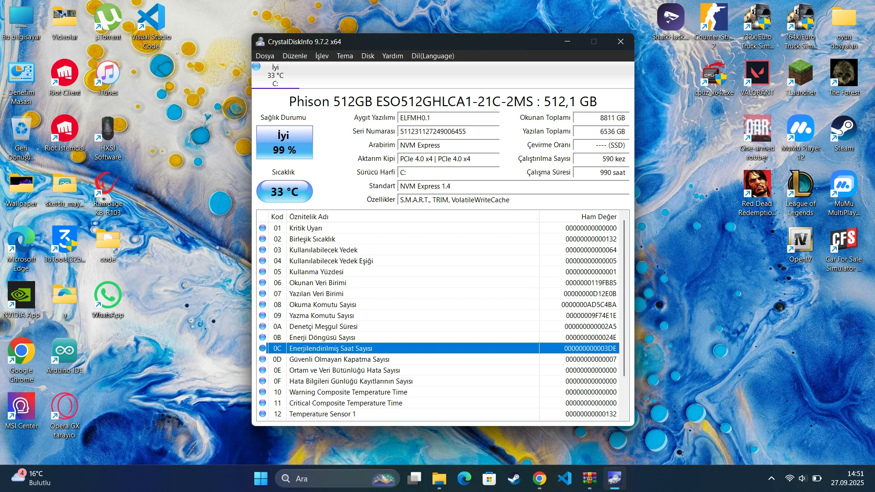The width and height of the screenshot is (875, 492).
Task: Open the League of Legends desktop shortcut
Action: coord(800,194)
